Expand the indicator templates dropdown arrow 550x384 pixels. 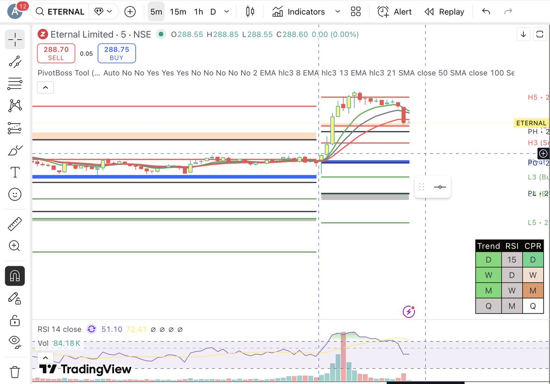[x=338, y=11]
